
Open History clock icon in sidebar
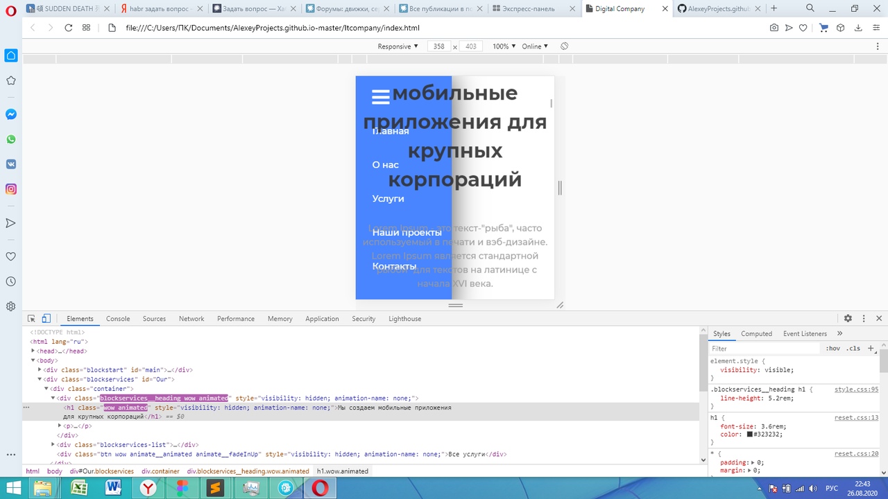11,281
